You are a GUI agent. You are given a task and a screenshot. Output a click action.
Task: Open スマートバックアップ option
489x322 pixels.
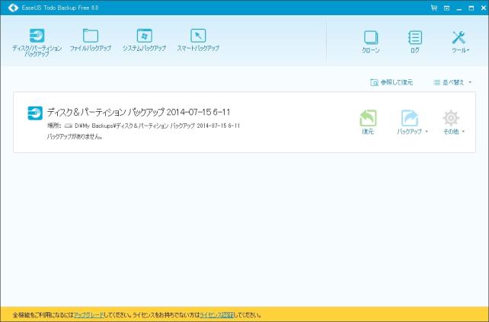(198, 40)
